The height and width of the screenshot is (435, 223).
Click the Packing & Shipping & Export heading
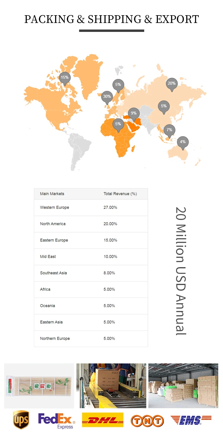click(111, 19)
